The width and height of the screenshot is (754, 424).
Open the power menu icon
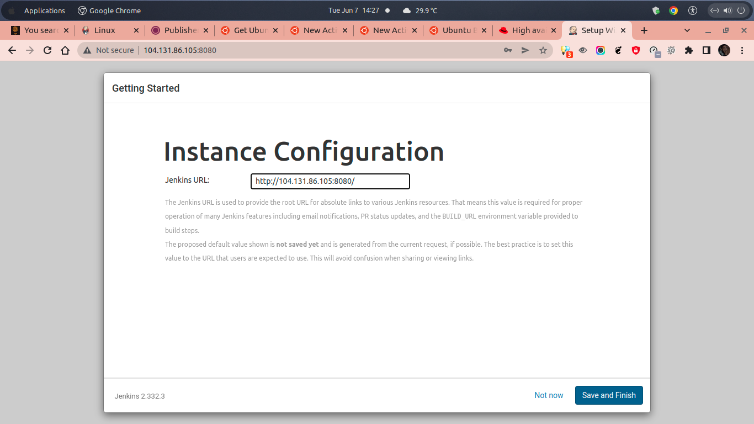pos(741,10)
